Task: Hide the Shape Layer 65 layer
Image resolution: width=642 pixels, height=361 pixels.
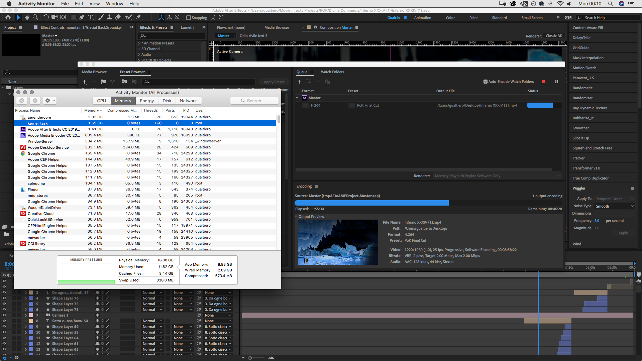Action: click(x=4, y=349)
